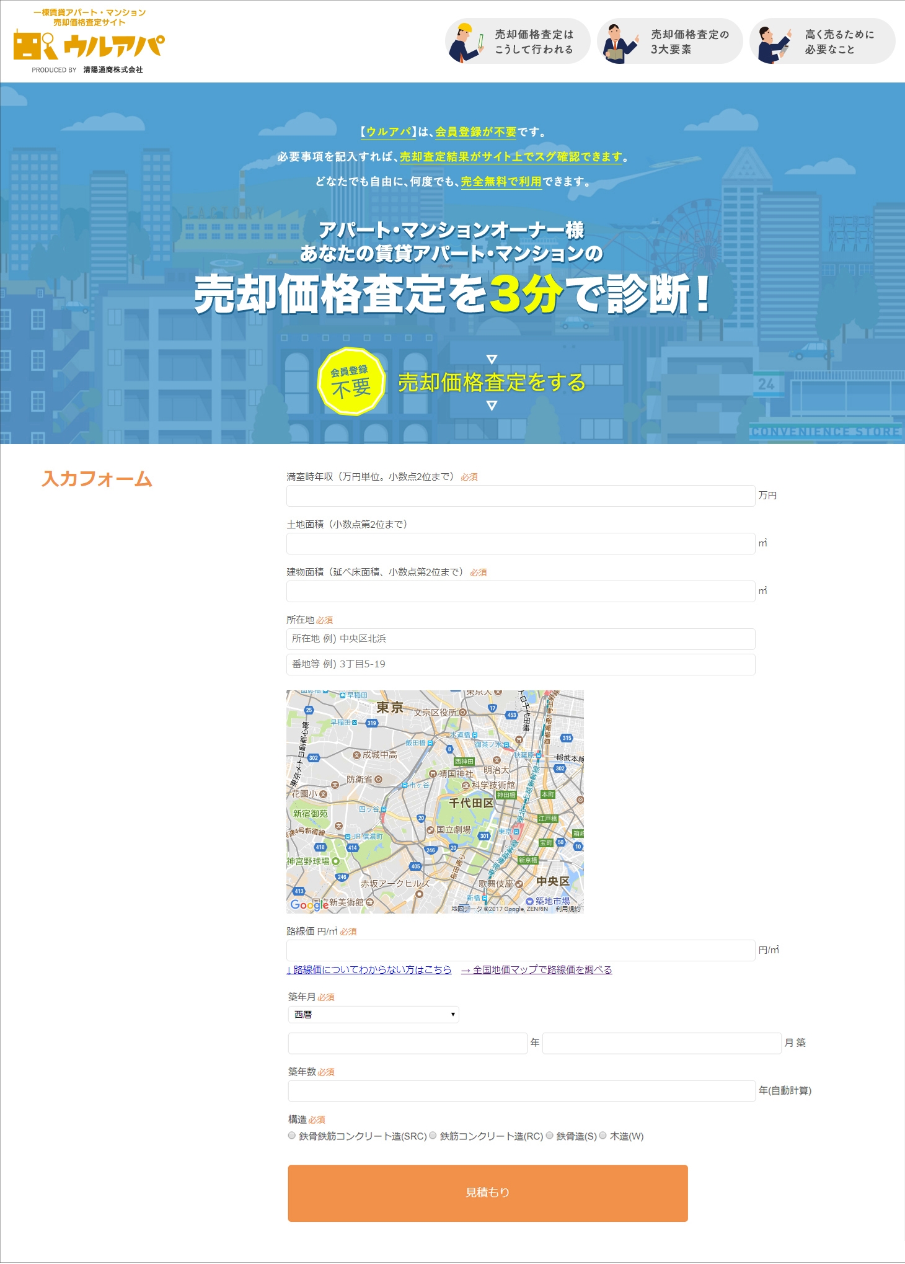Focus the 満室時年収 input field

521,496
